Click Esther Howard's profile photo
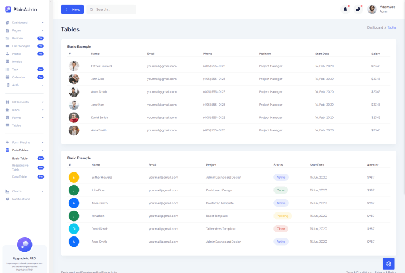The width and height of the screenshot is (405, 273). 74,66
